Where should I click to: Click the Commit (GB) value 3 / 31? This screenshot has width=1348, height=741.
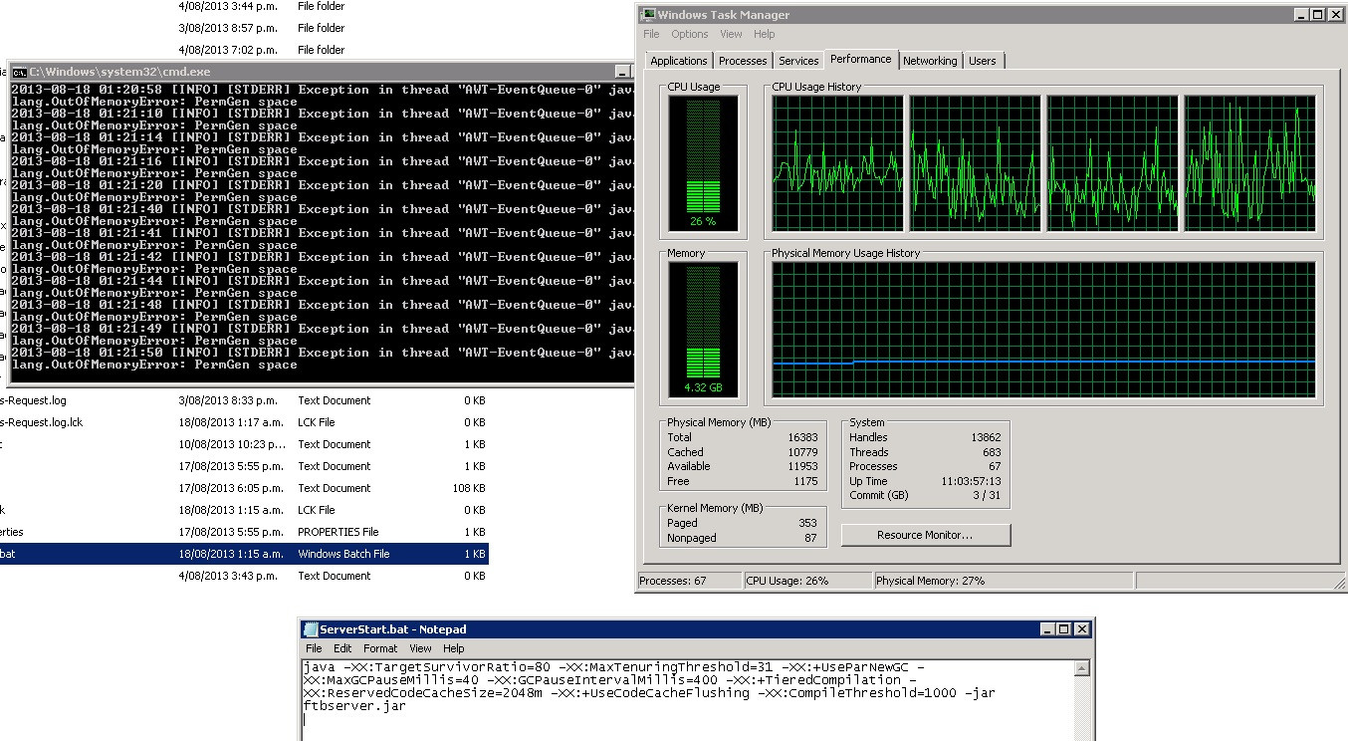tap(986, 495)
